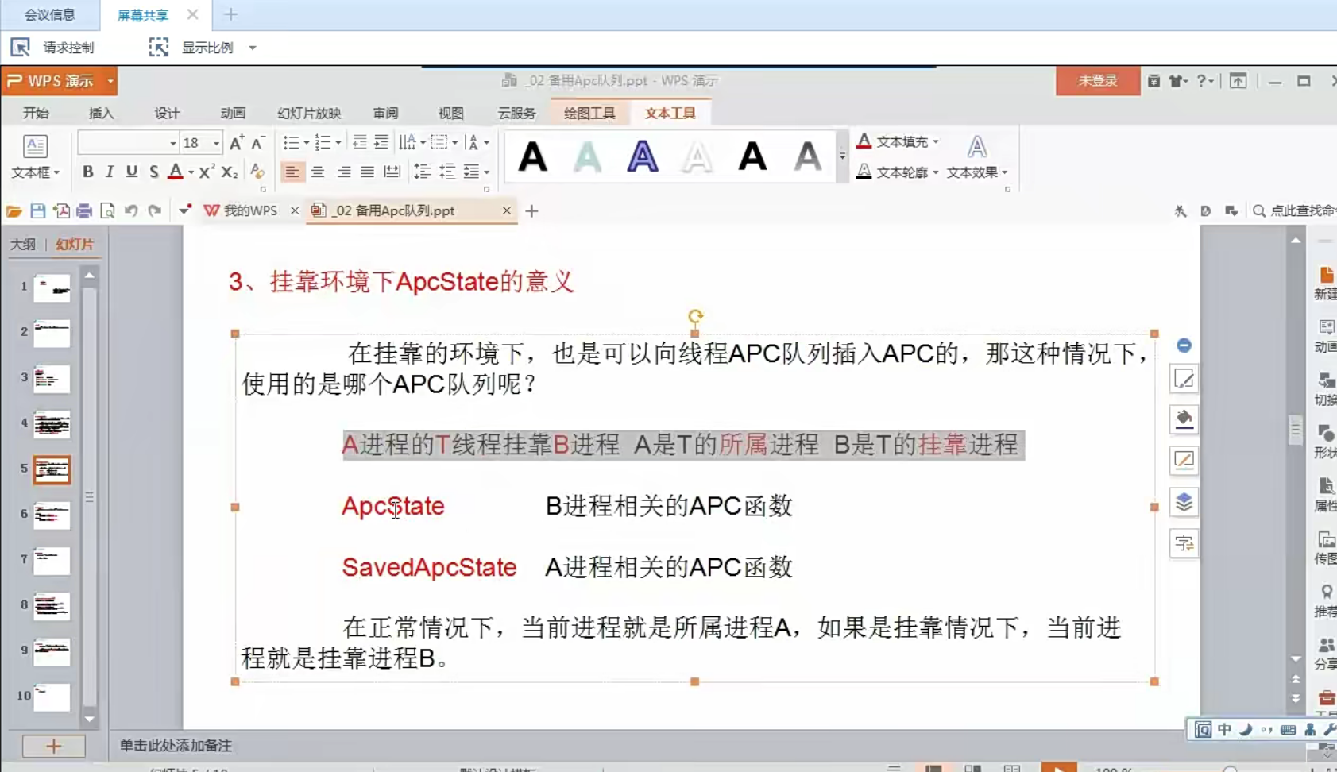Click the print icon
This screenshot has width=1337, height=772.
84,210
